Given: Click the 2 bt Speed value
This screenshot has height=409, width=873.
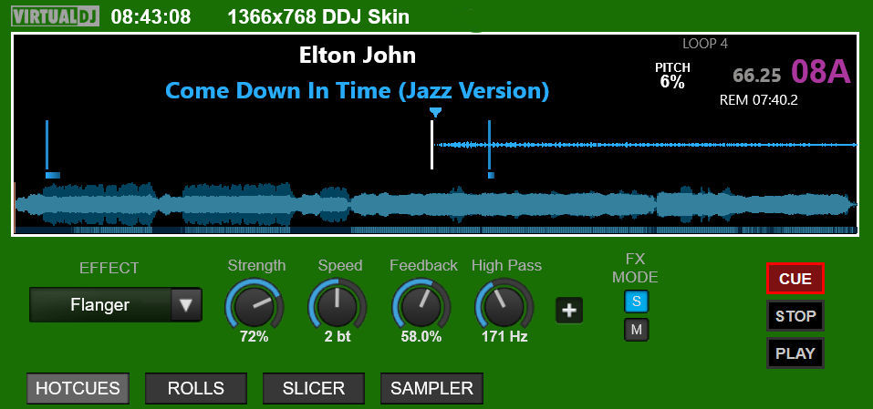Looking at the screenshot, I should [338, 336].
